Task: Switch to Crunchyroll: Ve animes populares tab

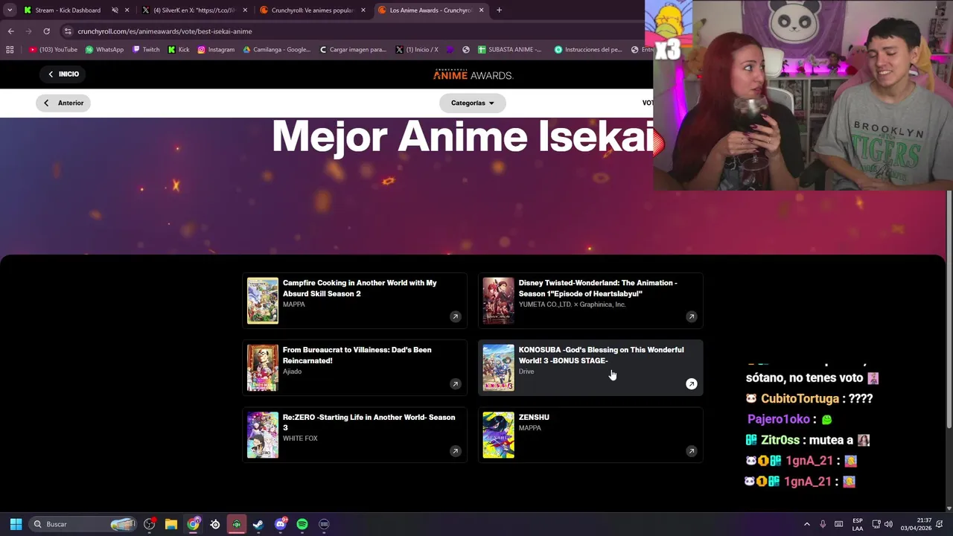Action: 312,10
